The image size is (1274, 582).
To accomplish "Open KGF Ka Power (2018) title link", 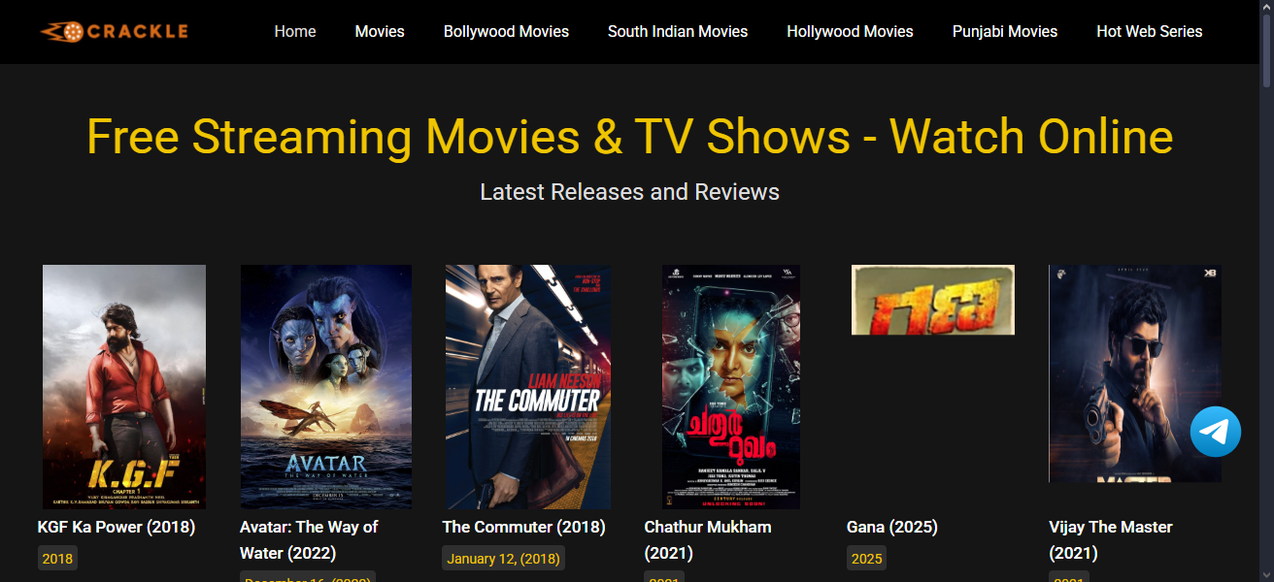I will [117, 527].
